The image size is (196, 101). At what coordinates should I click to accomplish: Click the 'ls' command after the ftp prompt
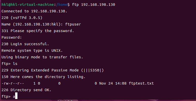click(15, 64)
